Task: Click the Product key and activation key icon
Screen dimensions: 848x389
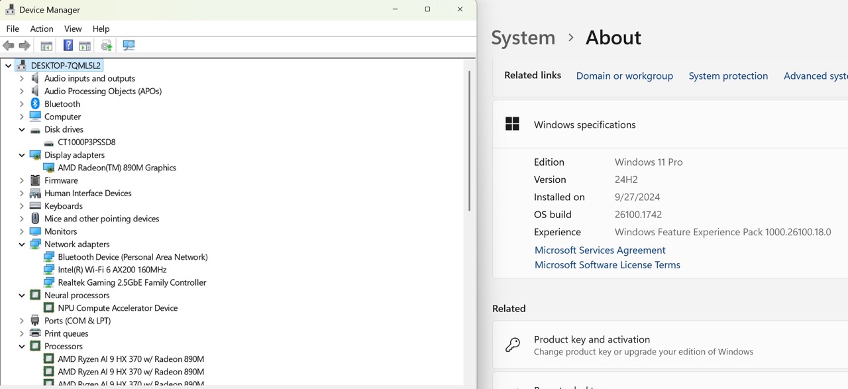Action: coord(513,345)
